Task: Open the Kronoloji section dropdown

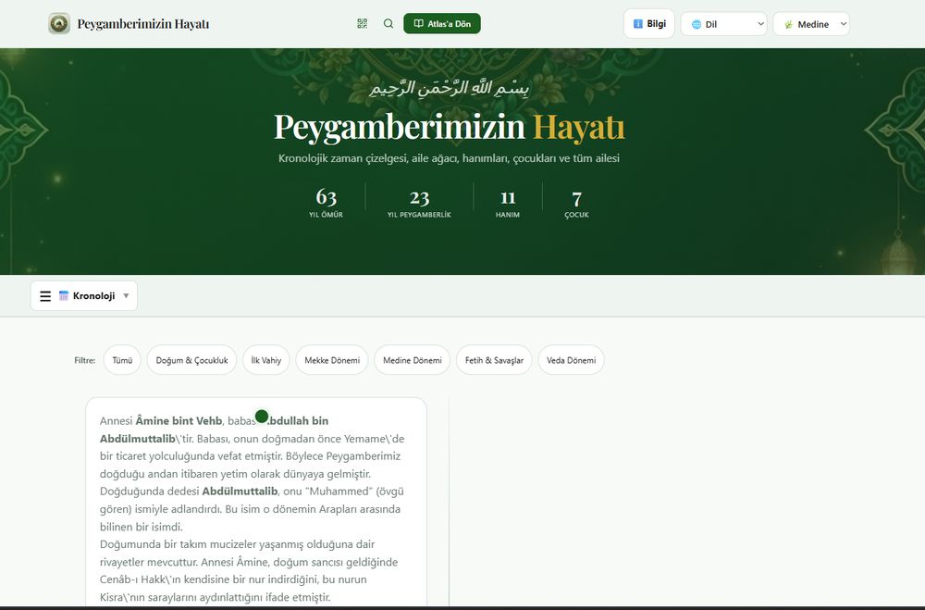Action: tap(84, 296)
